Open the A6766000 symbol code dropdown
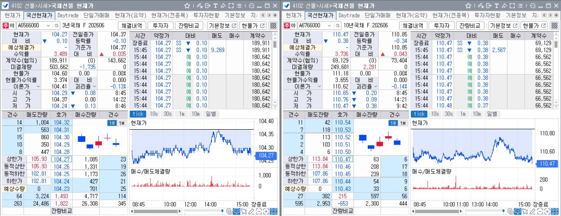Image resolution: width=561 pixels, height=216 pixels. (x=329, y=26)
